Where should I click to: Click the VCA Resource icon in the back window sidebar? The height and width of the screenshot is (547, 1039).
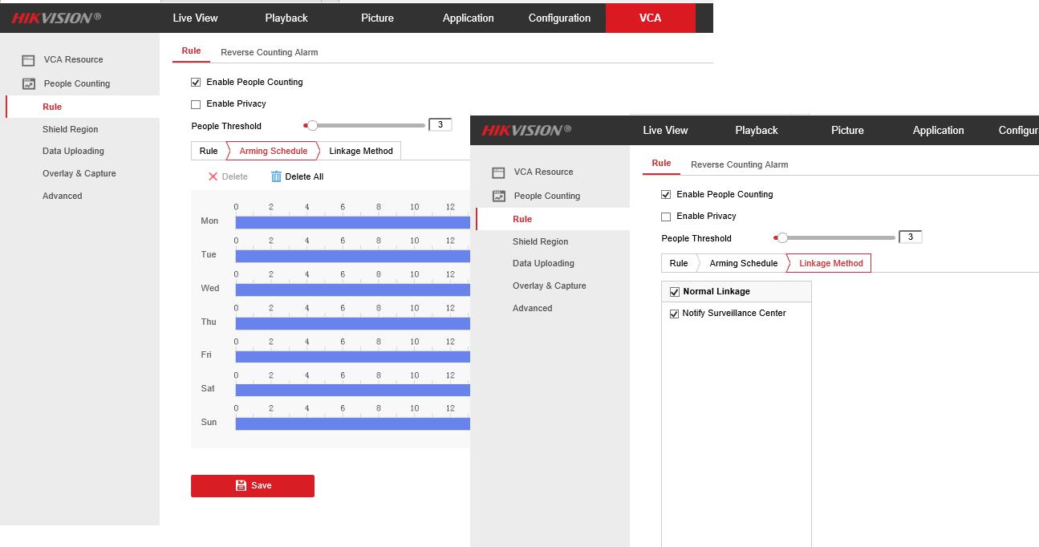coord(28,60)
